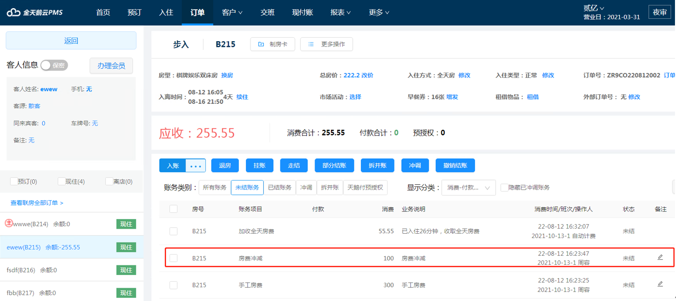Open the 显示分类 消费-付款 dropdown
This screenshot has height=301, width=676.
coord(468,187)
